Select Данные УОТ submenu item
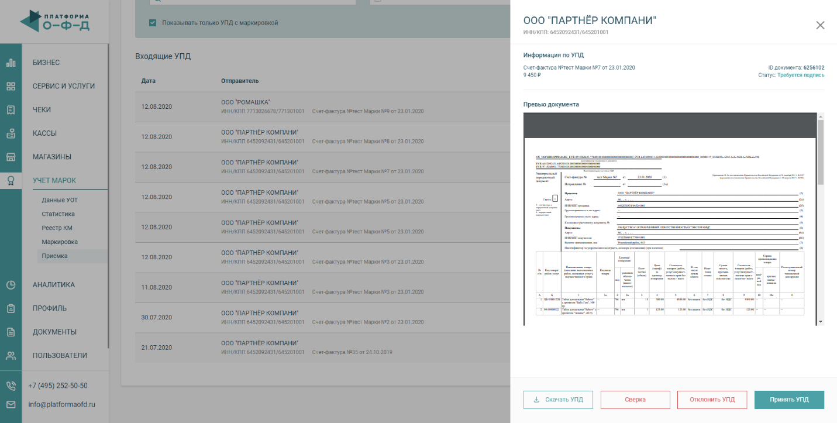The height and width of the screenshot is (423, 837). point(60,200)
